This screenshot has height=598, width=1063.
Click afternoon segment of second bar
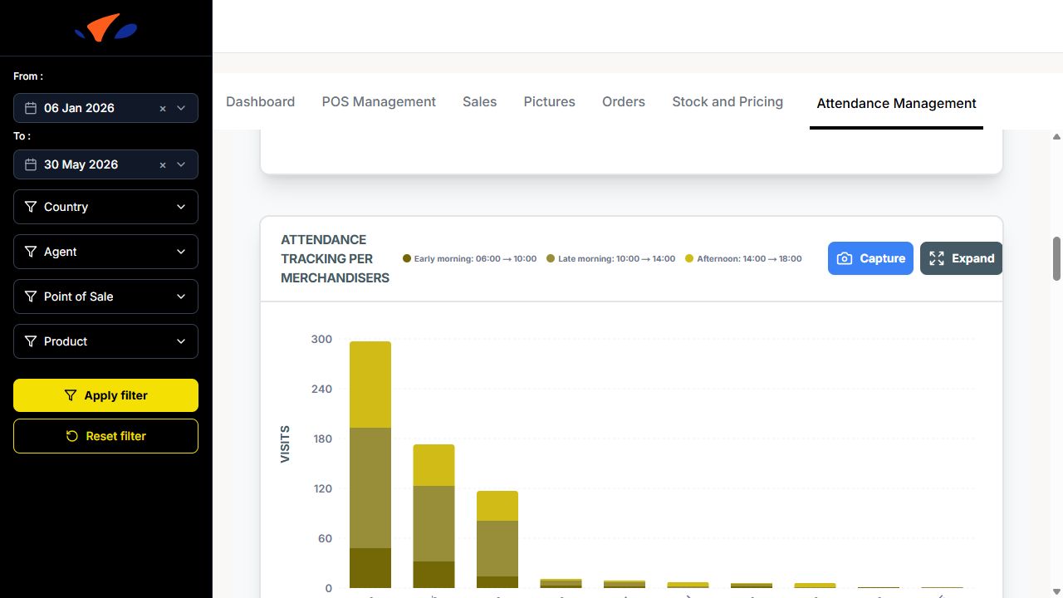434,465
